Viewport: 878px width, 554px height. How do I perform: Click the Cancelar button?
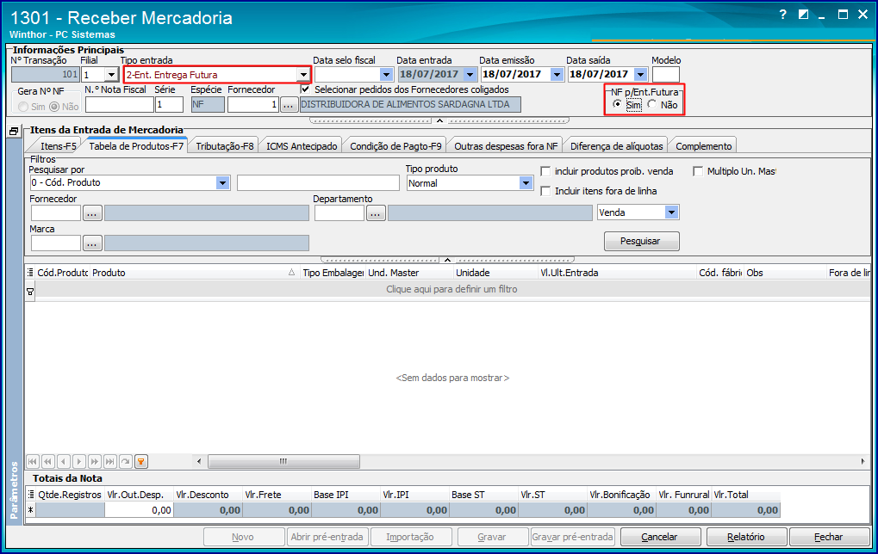tap(661, 537)
